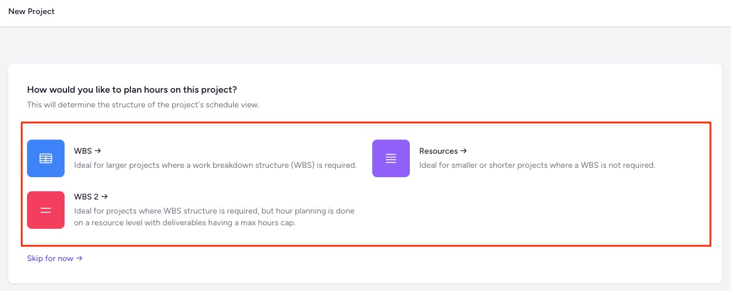Pick the WBS 2 option title
The height and width of the screenshot is (291, 731).
pos(86,197)
